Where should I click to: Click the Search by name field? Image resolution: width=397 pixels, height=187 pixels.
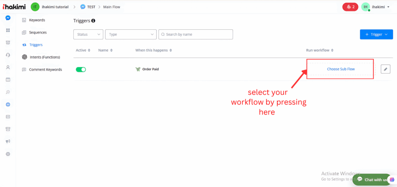click(196, 34)
